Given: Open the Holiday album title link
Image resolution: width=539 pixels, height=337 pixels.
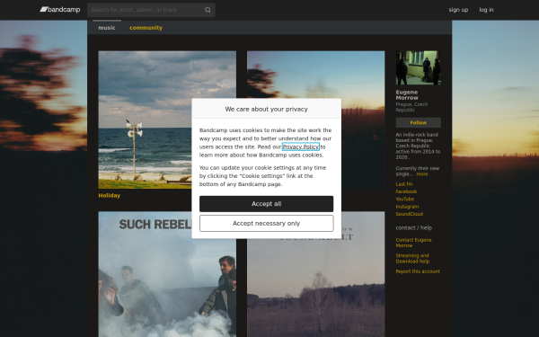Looking at the screenshot, I should tap(110, 195).
